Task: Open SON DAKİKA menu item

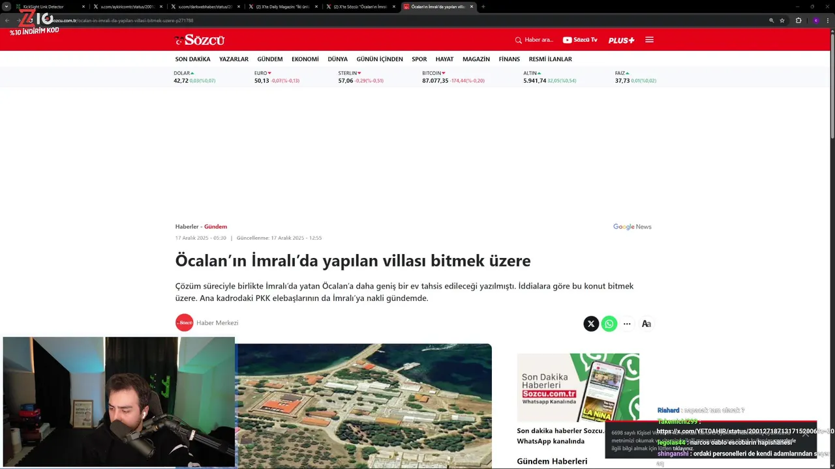Action: click(192, 59)
